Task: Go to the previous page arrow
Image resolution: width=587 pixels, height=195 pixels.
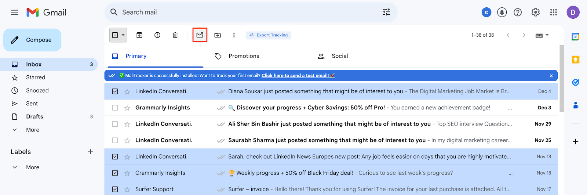Action: coord(508,35)
